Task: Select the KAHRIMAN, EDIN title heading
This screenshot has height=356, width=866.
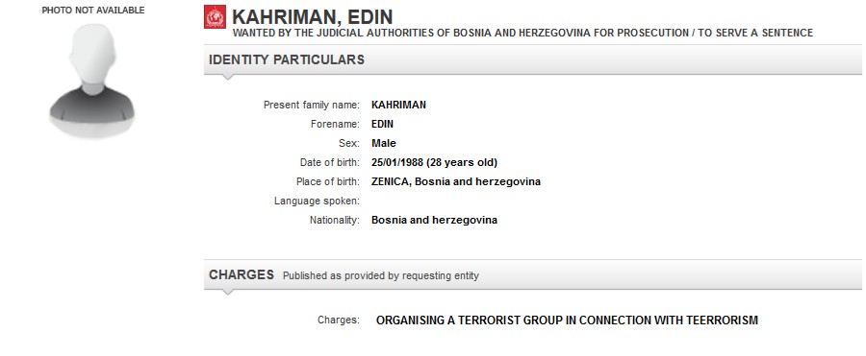Action: point(313,17)
